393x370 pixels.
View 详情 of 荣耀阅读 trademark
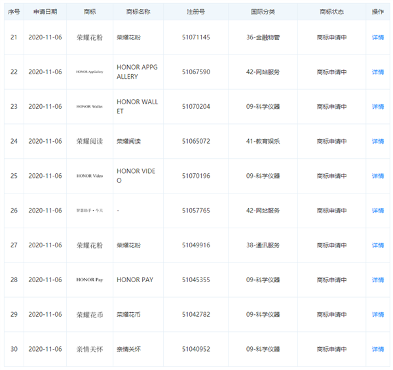point(378,141)
